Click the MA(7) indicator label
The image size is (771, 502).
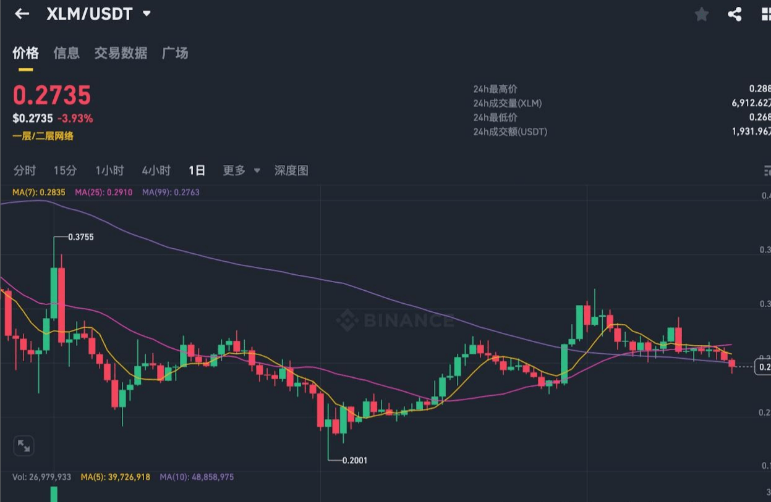[38, 192]
